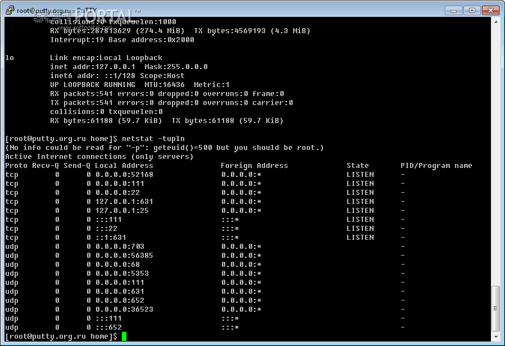
Task: Click 'collisions:0 txqueuelen:0' line
Action: click(x=106, y=112)
